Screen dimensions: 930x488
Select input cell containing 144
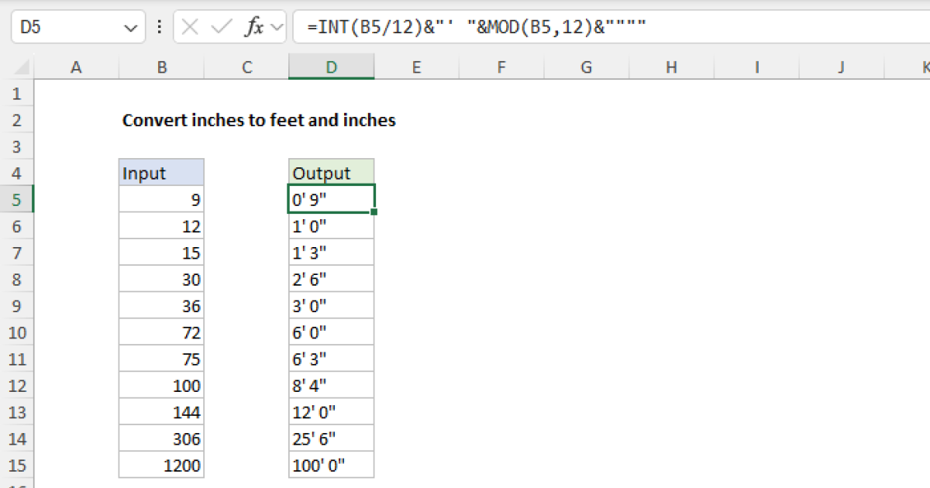coord(161,412)
